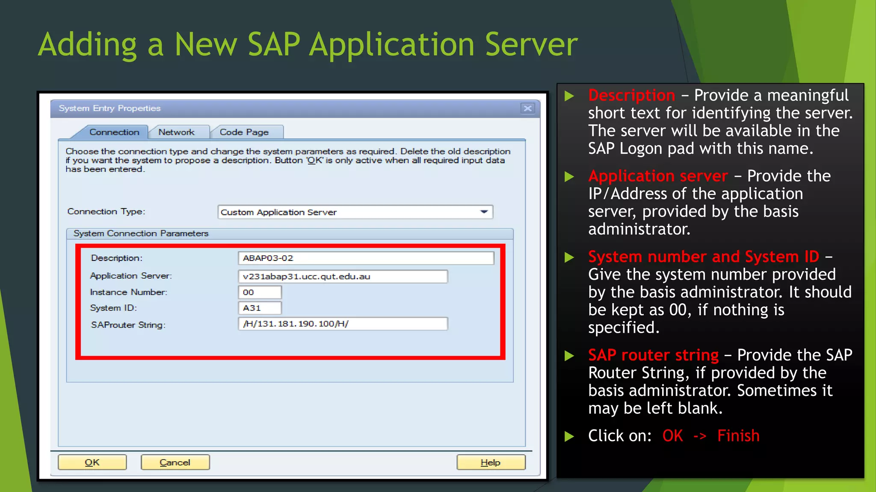The image size is (876, 492).
Task: Click the Cancel button
Action: (175, 462)
